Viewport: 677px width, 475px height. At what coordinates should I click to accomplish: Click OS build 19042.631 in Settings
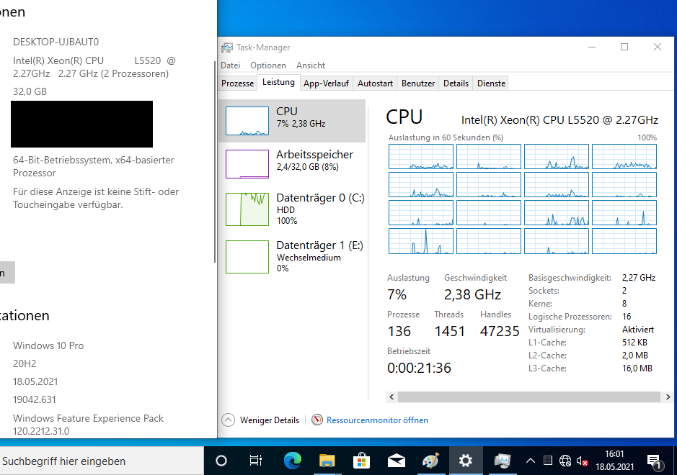tap(35, 400)
